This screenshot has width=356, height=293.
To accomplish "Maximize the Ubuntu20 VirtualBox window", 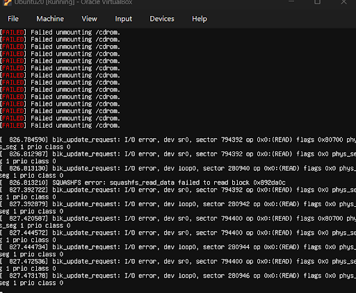I will pos(317,2).
